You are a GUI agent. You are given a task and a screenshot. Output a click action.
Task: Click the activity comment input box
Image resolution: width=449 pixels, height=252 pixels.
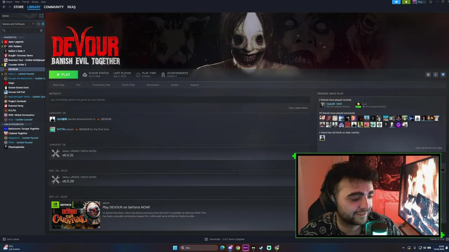click(179, 100)
